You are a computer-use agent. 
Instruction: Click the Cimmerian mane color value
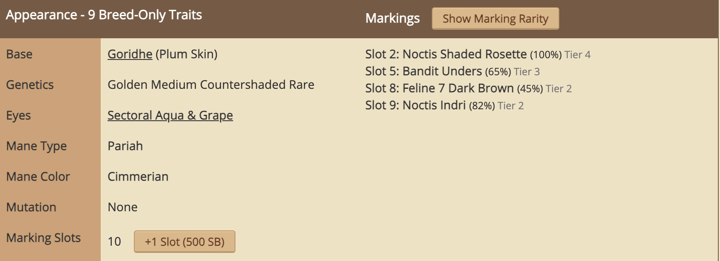click(x=138, y=177)
